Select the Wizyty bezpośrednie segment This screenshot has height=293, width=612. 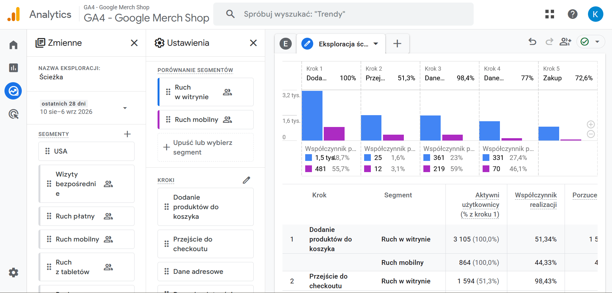[86, 184]
